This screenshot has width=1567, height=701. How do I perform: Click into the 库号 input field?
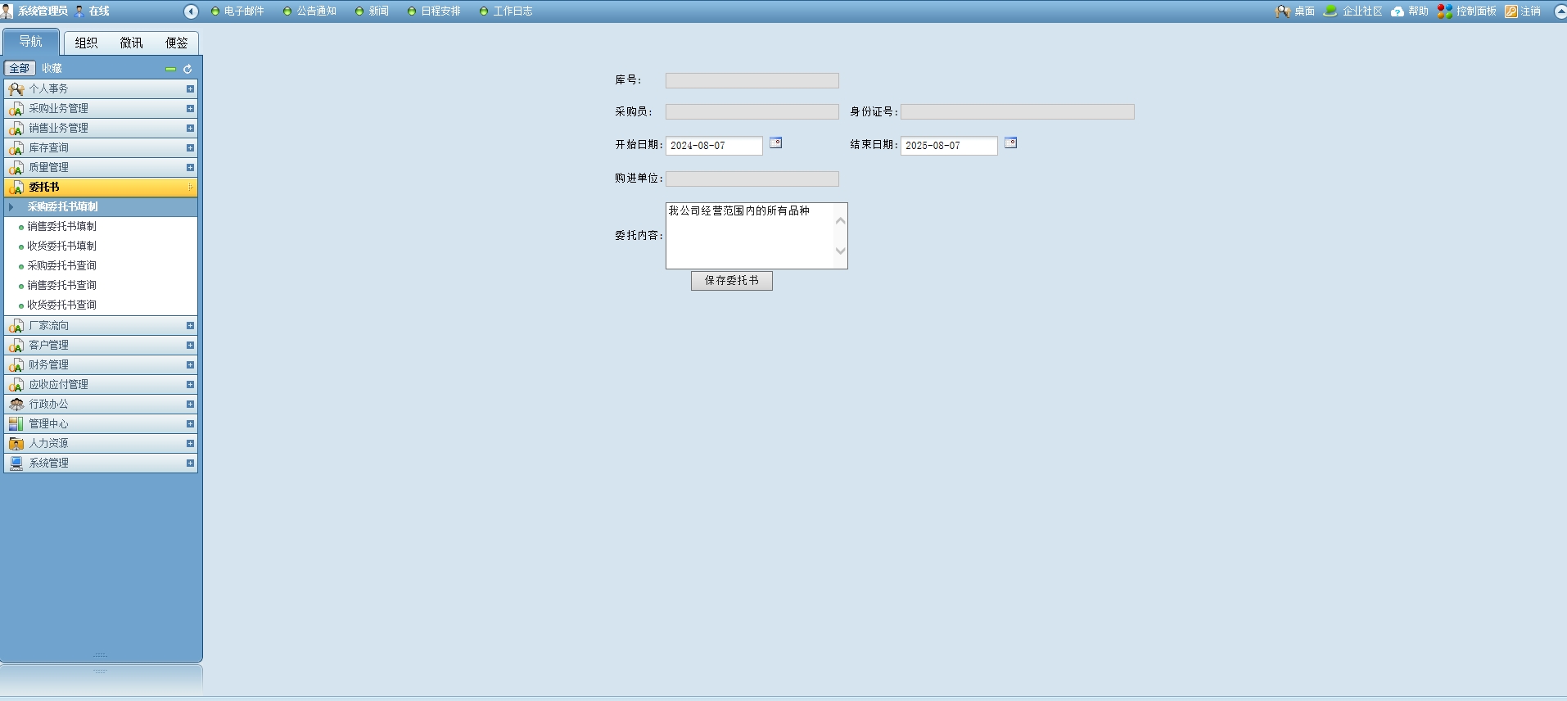pyautogui.click(x=752, y=81)
